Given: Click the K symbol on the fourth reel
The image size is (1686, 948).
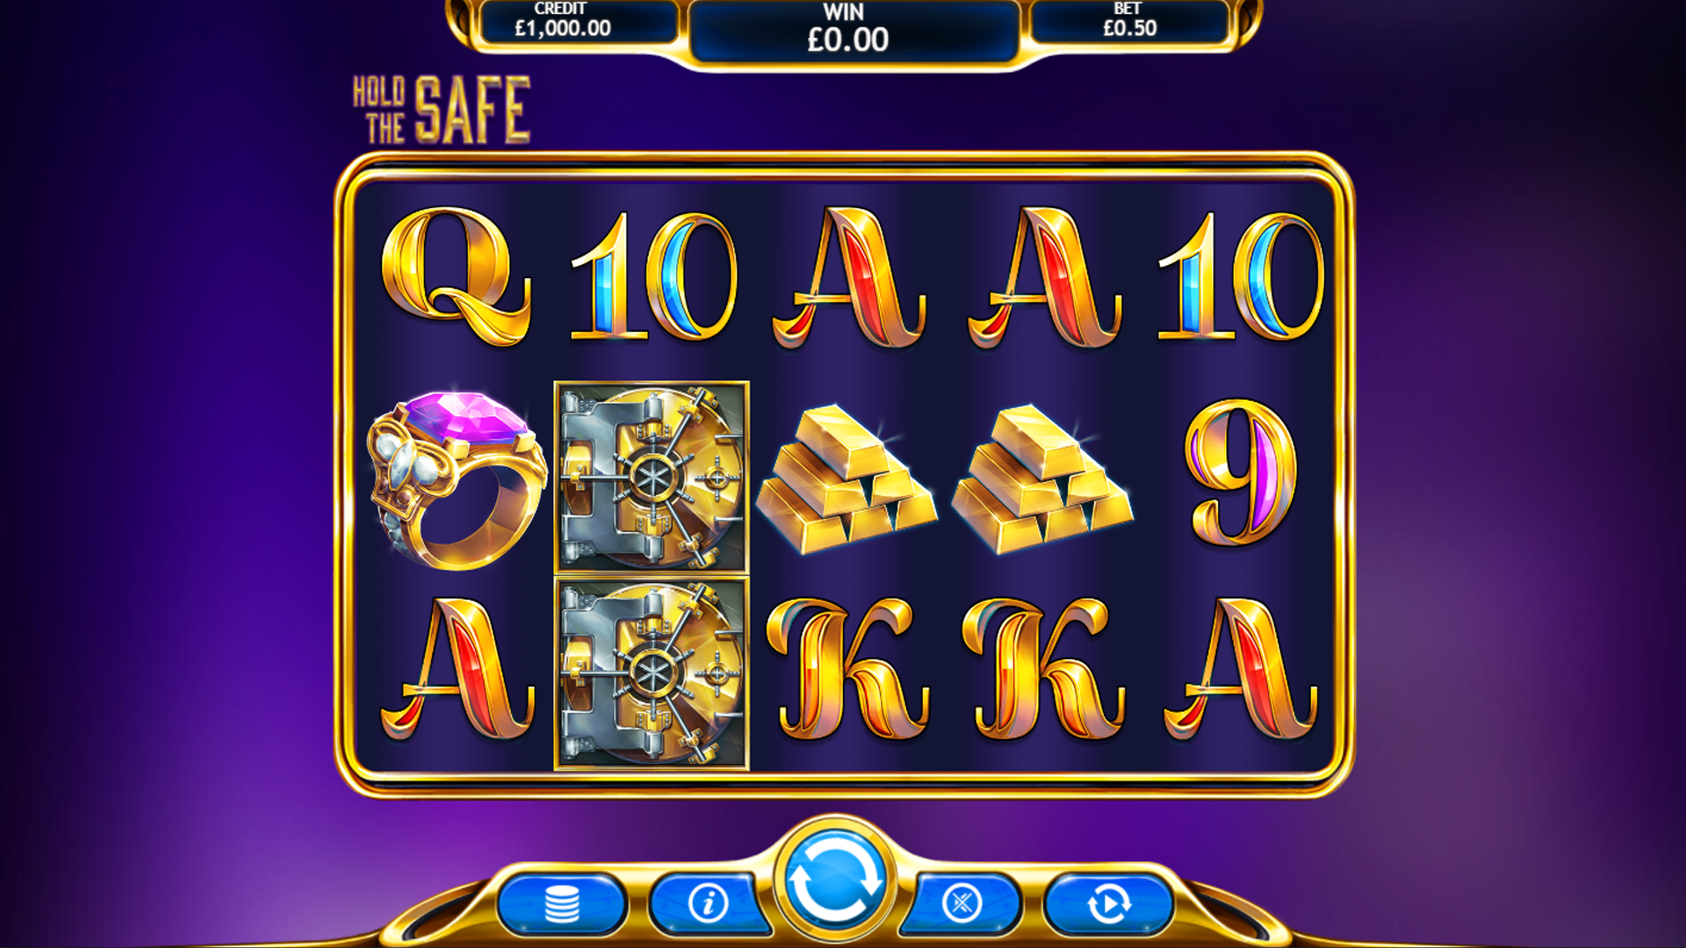Looking at the screenshot, I should coord(1042,669).
